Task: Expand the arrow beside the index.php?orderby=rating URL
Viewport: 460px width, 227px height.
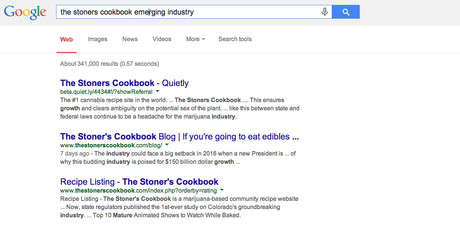Action: click(x=222, y=190)
